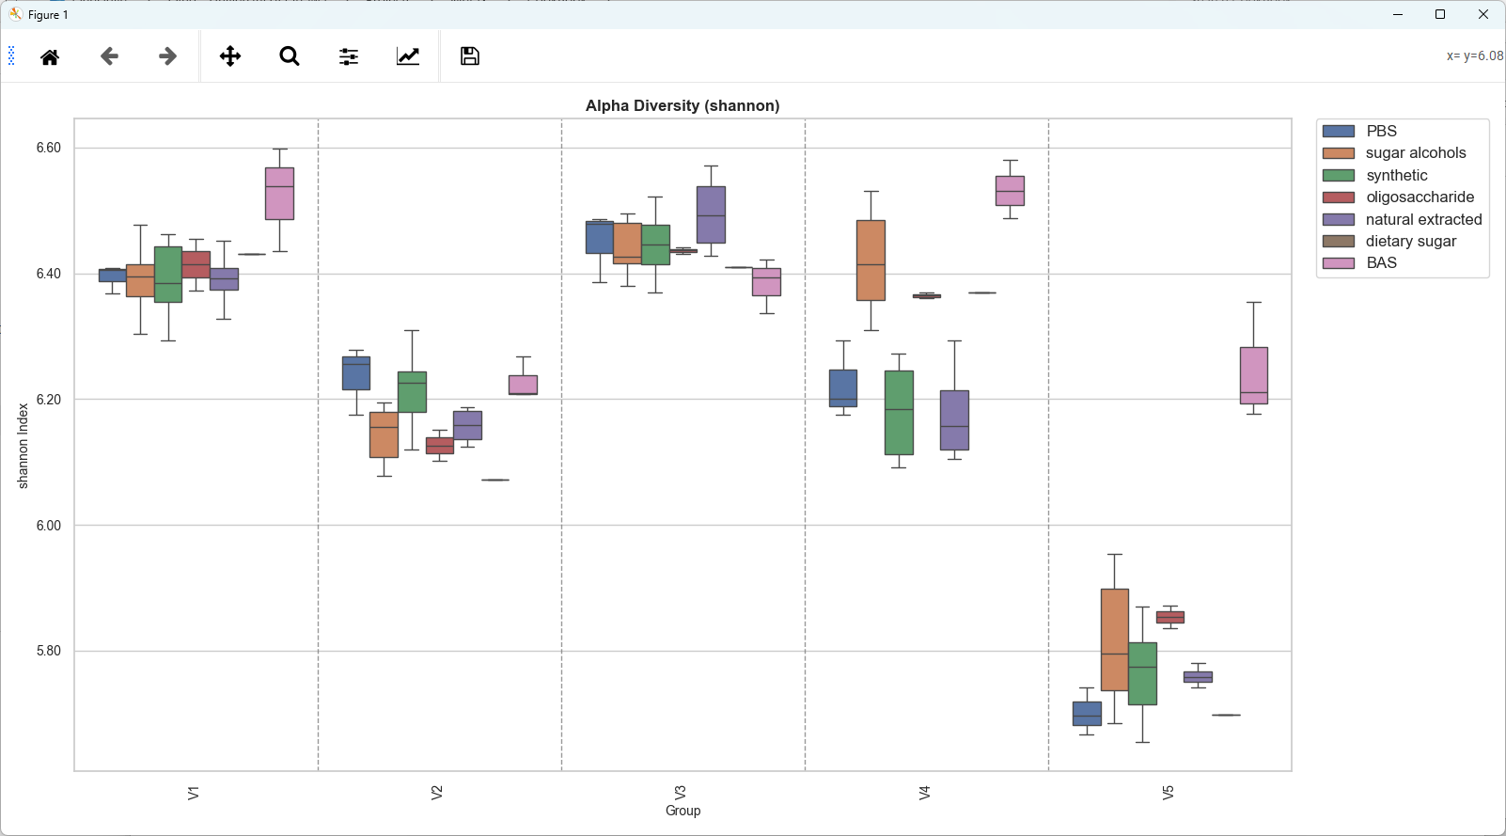Save the figure with the floppy disk icon
1506x836 pixels.
tap(470, 56)
